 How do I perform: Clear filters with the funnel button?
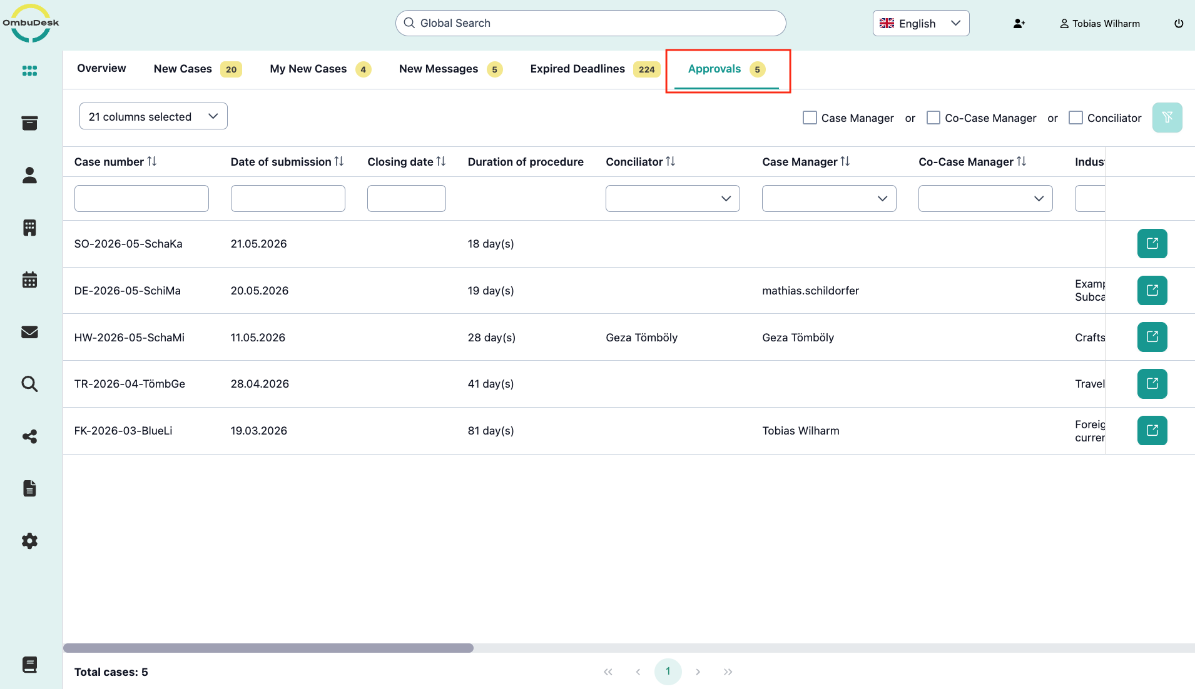pos(1167,118)
